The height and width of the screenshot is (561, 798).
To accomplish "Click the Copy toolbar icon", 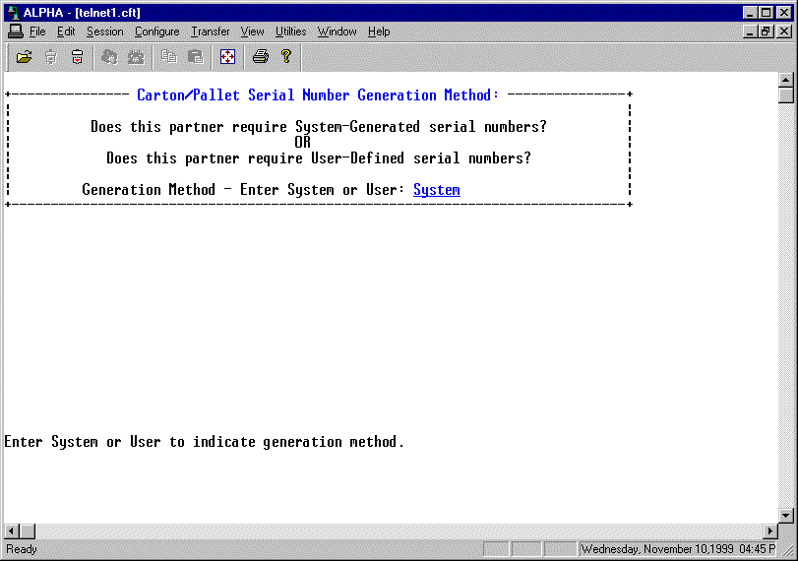I will click(169, 57).
